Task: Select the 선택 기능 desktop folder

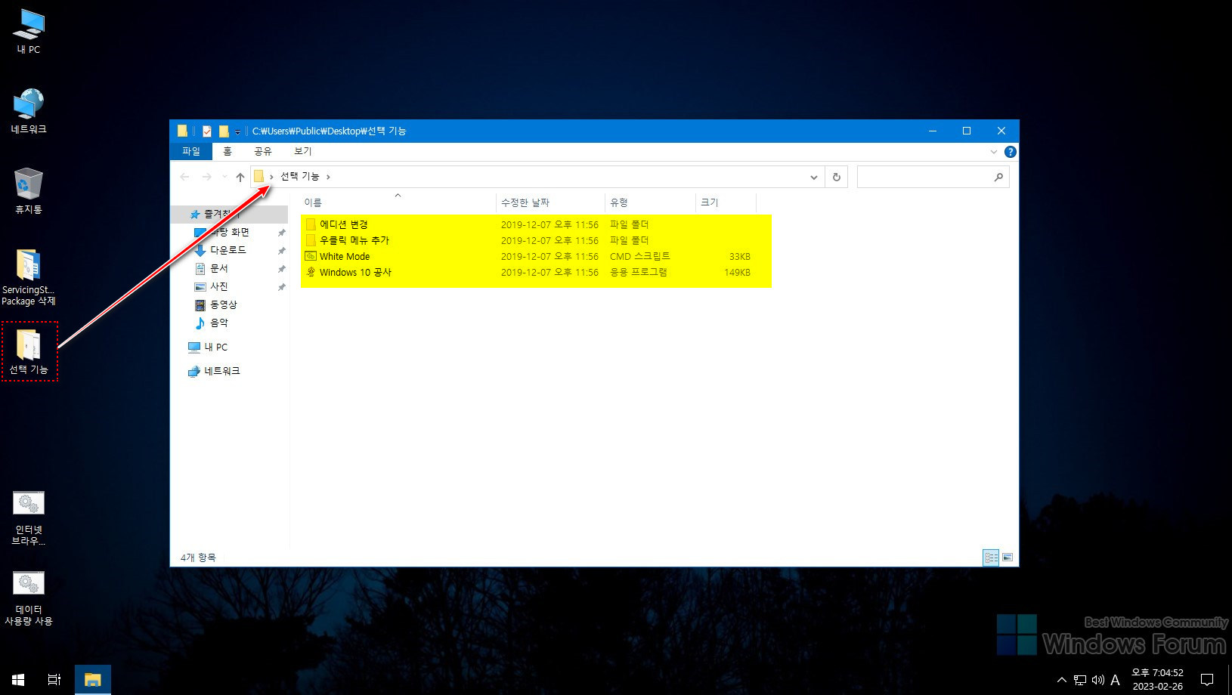Action: click(29, 351)
